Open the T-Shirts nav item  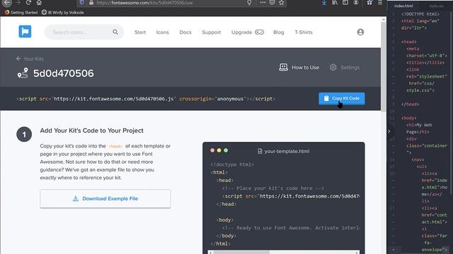(x=304, y=32)
